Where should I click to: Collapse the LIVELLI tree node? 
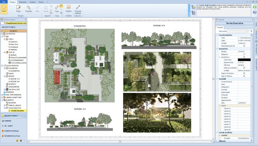pyautogui.click(x=4, y=39)
